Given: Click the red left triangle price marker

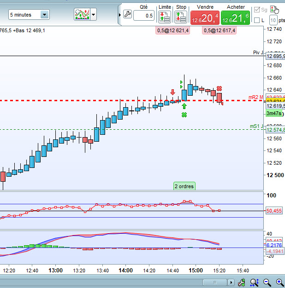Looking at the screenshot, I should pos(222,104).
